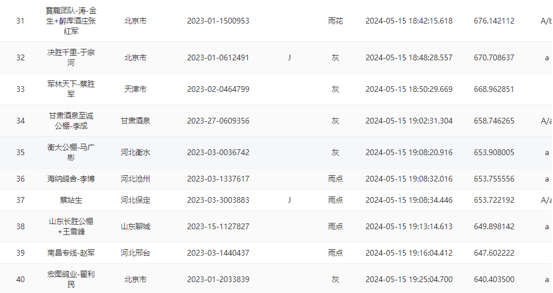Select the 甘肃酒泉 region cell
The width and height of the screenshot is (553, 293).
pyautogui.click(x=135, y=121)
